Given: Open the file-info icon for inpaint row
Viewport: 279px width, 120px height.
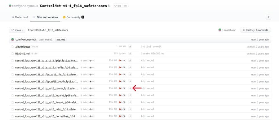Looking at the screenshot, I should pyautogui.click(x=91, y=95).
